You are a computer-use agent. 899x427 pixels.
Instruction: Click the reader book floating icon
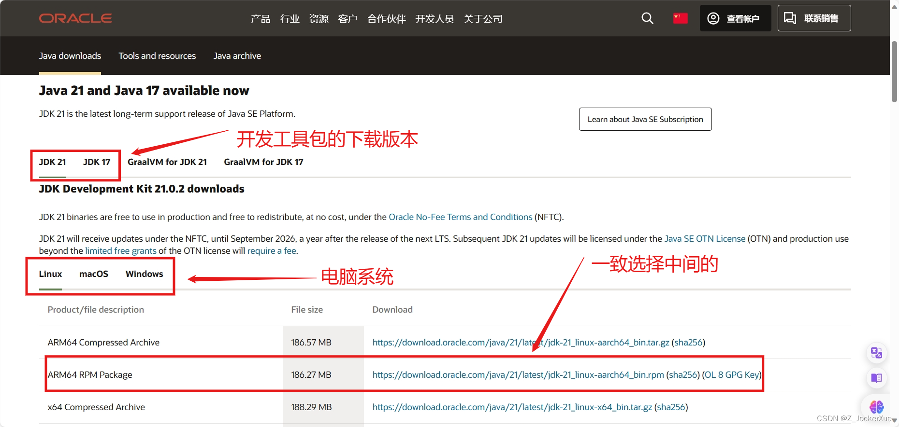click(876, 378)
